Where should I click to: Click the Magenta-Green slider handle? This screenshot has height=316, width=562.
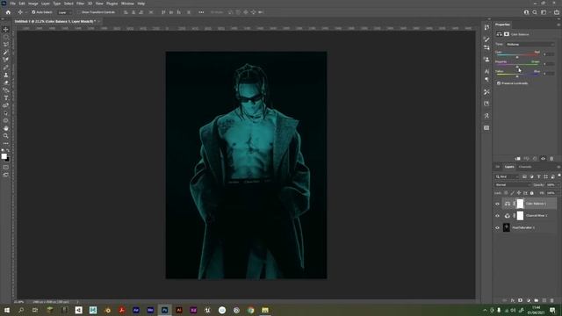[x=517, y=67]
